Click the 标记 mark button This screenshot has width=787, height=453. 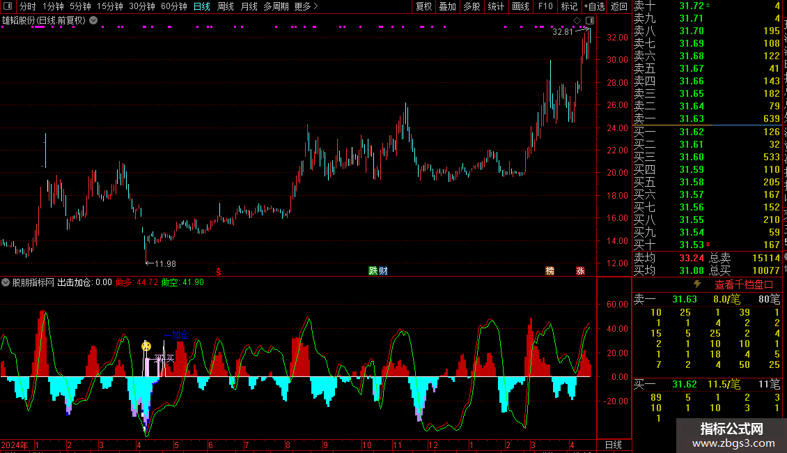(x=569, y=6)
